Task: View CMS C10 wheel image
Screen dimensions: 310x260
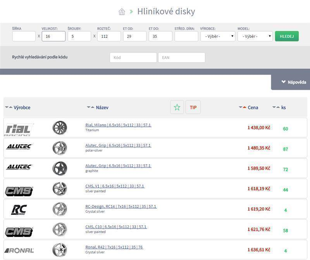Action: pyautogui.click(x=60, y=229)
